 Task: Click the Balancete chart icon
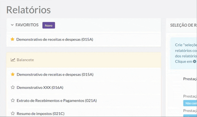13,60
